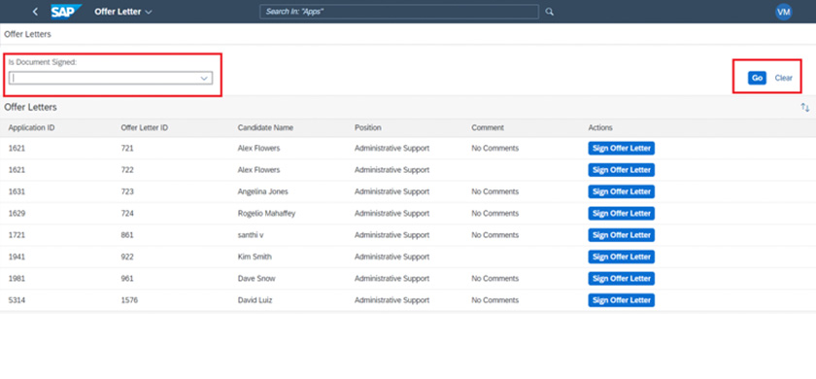Select offer letter ID 722 cell
Screen dimensions: 816x379
click(x=127, y=170)
